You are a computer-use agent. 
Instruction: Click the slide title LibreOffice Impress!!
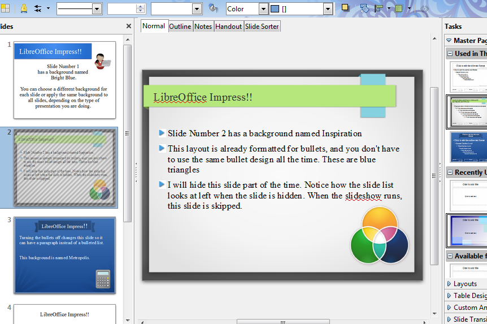pyautogui.click(x=203, y=97)
